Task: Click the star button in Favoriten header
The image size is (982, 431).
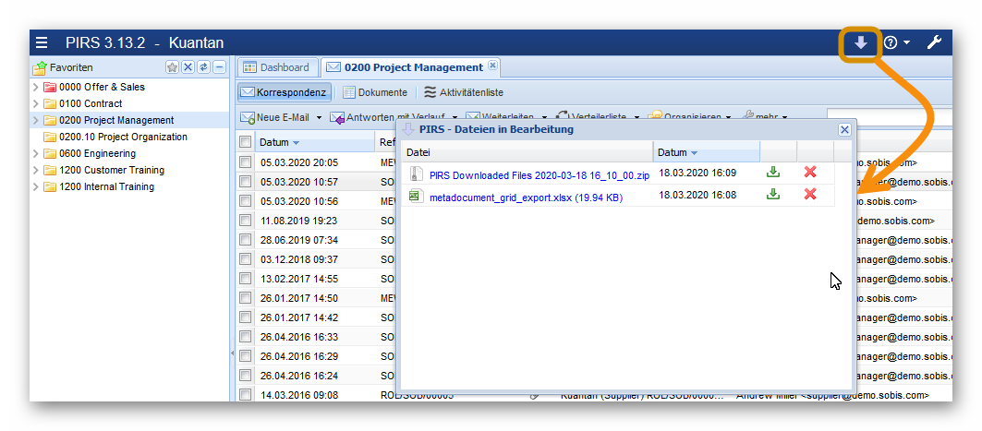Action: [172, 67]
